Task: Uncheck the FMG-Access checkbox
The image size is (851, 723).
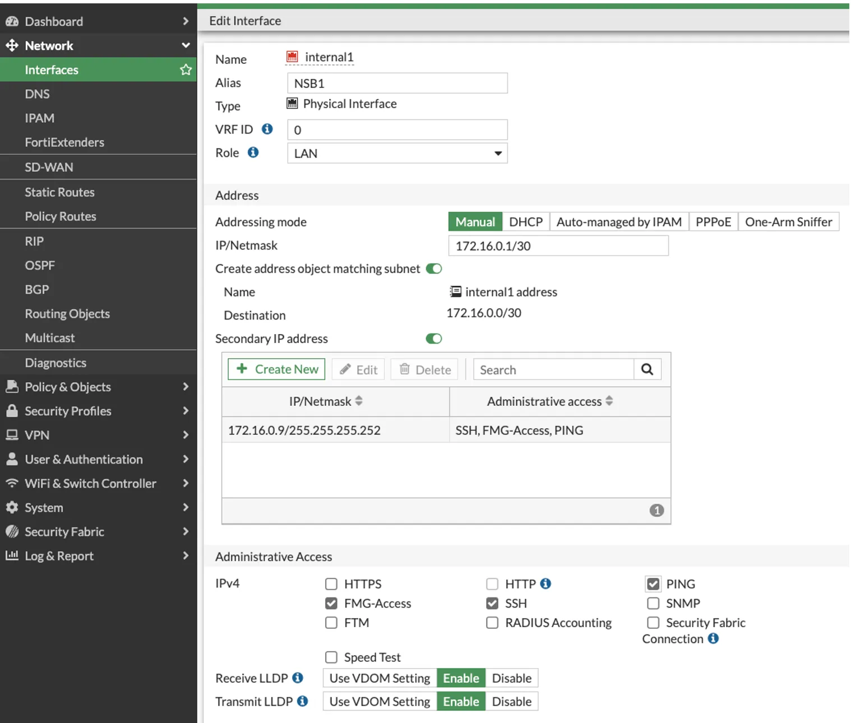Action: pyautogui.click(x=331, y=603)
